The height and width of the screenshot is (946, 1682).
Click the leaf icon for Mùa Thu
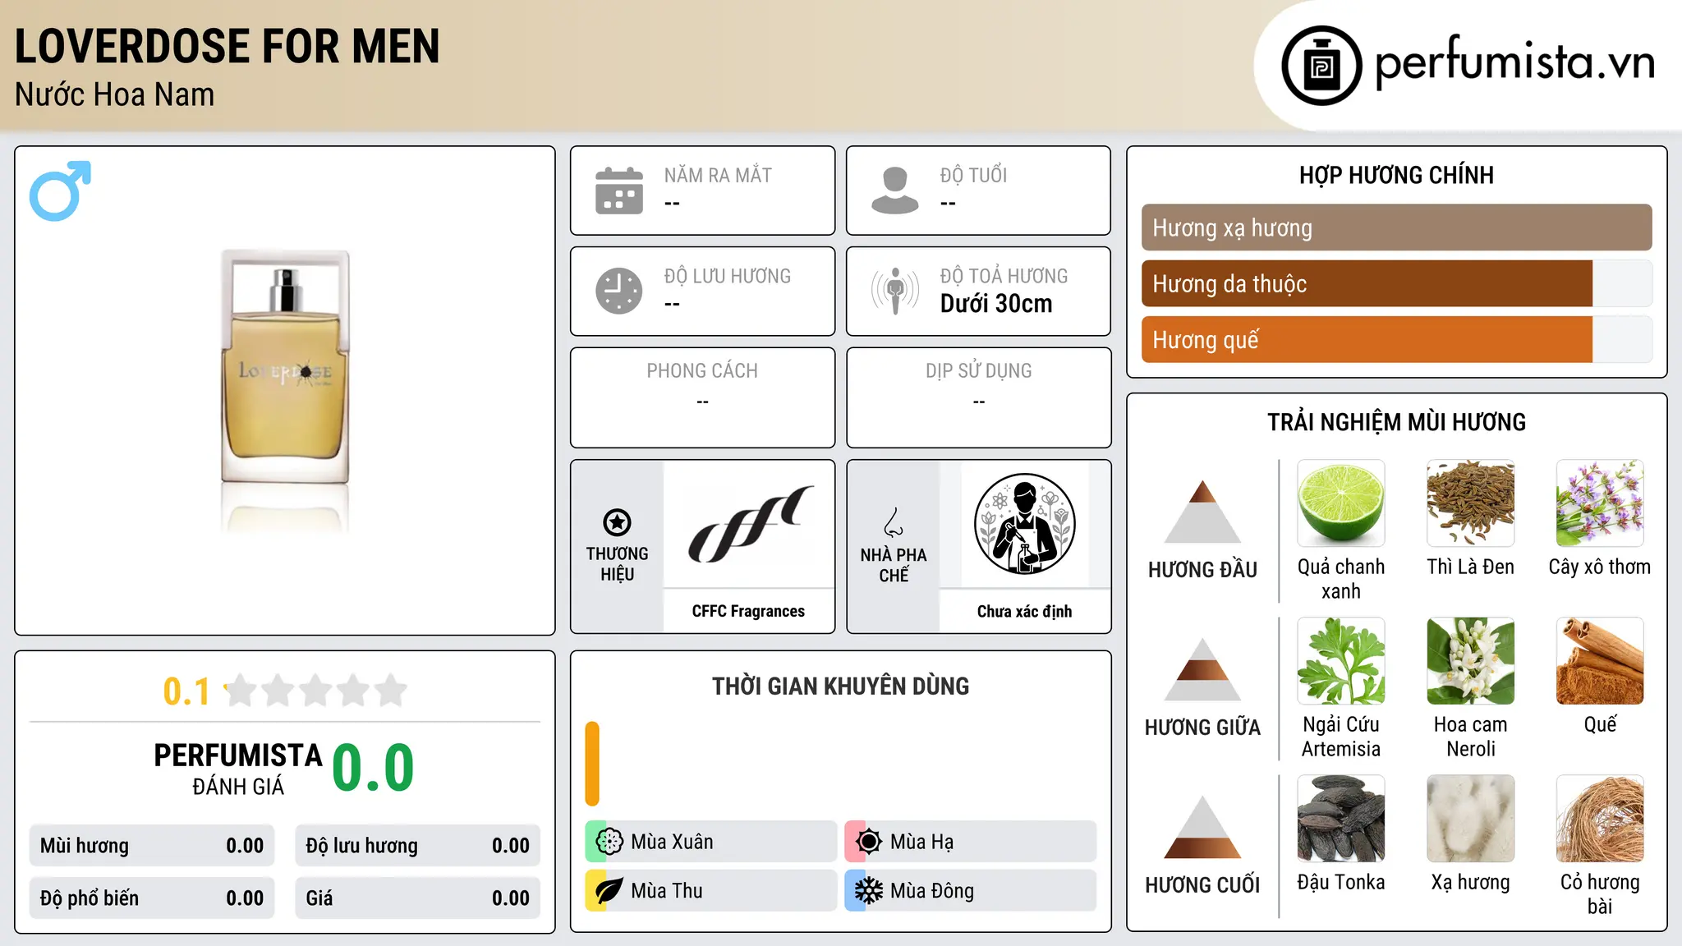[609, 891]
